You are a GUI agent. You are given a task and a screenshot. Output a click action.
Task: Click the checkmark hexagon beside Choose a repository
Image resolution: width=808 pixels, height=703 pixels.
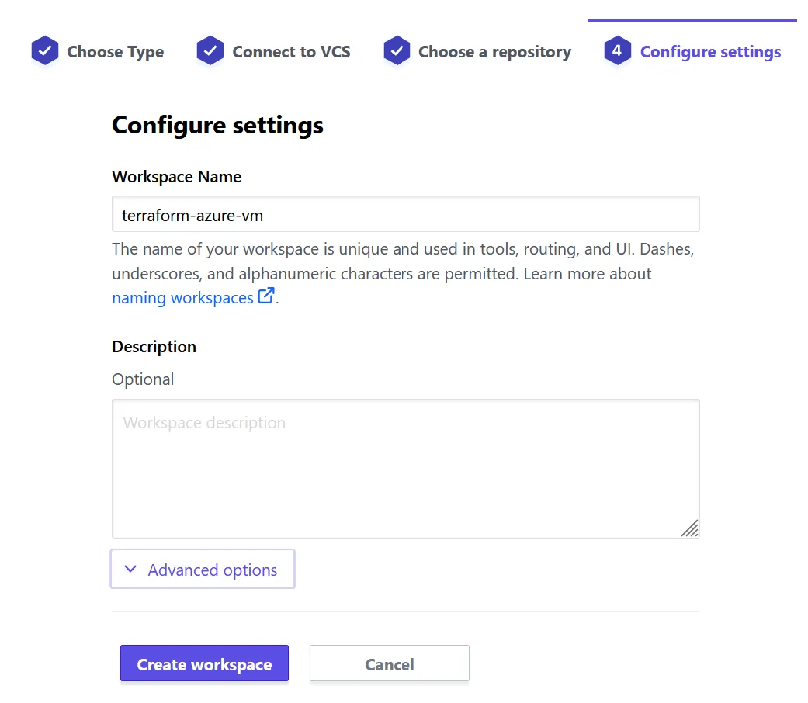click(x=397, y=51)
